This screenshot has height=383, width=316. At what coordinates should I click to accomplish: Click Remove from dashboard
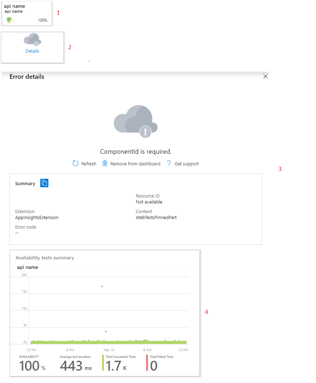(135, 164)
